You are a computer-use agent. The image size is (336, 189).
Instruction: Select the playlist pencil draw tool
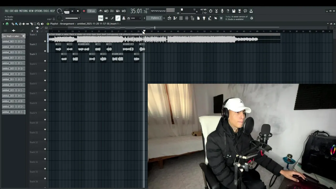(13, 24)
